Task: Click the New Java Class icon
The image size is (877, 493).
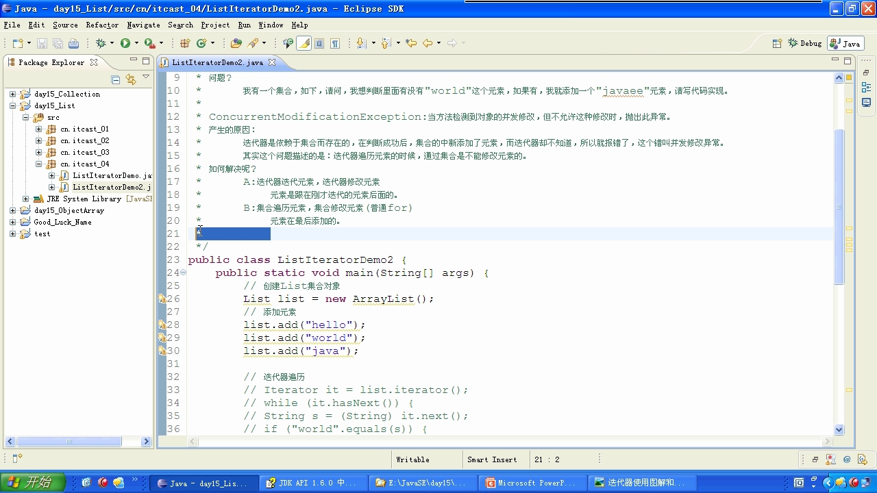Action: (201, 43)
